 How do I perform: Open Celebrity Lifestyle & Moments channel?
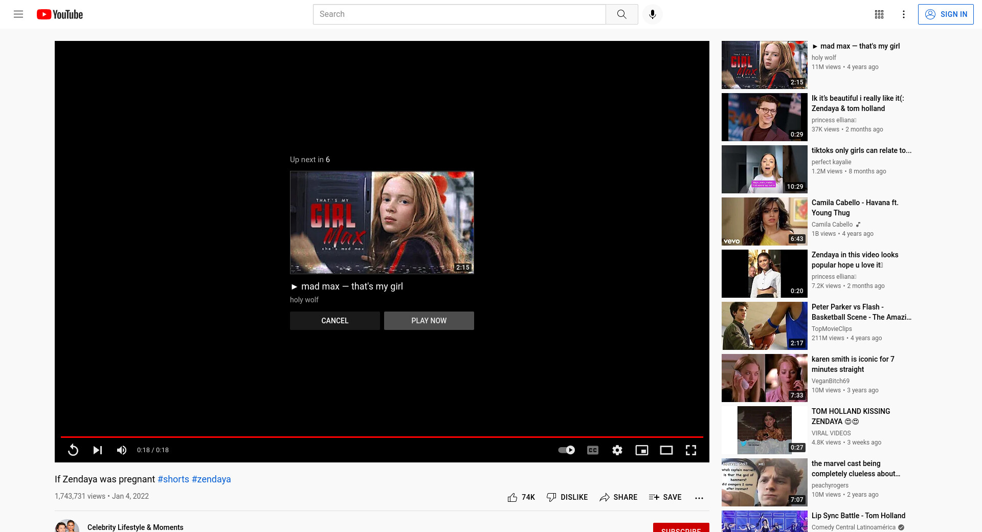pos(135,527)
